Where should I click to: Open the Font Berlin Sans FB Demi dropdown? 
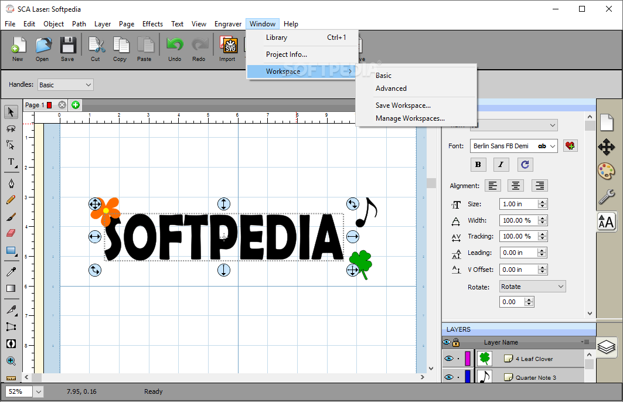click(x=514, y=146)
